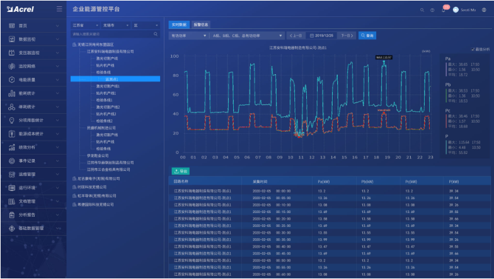
Task: Open the 有功功率 parameter dropdown
Action: pyautogui.click(x=188, y=35)
